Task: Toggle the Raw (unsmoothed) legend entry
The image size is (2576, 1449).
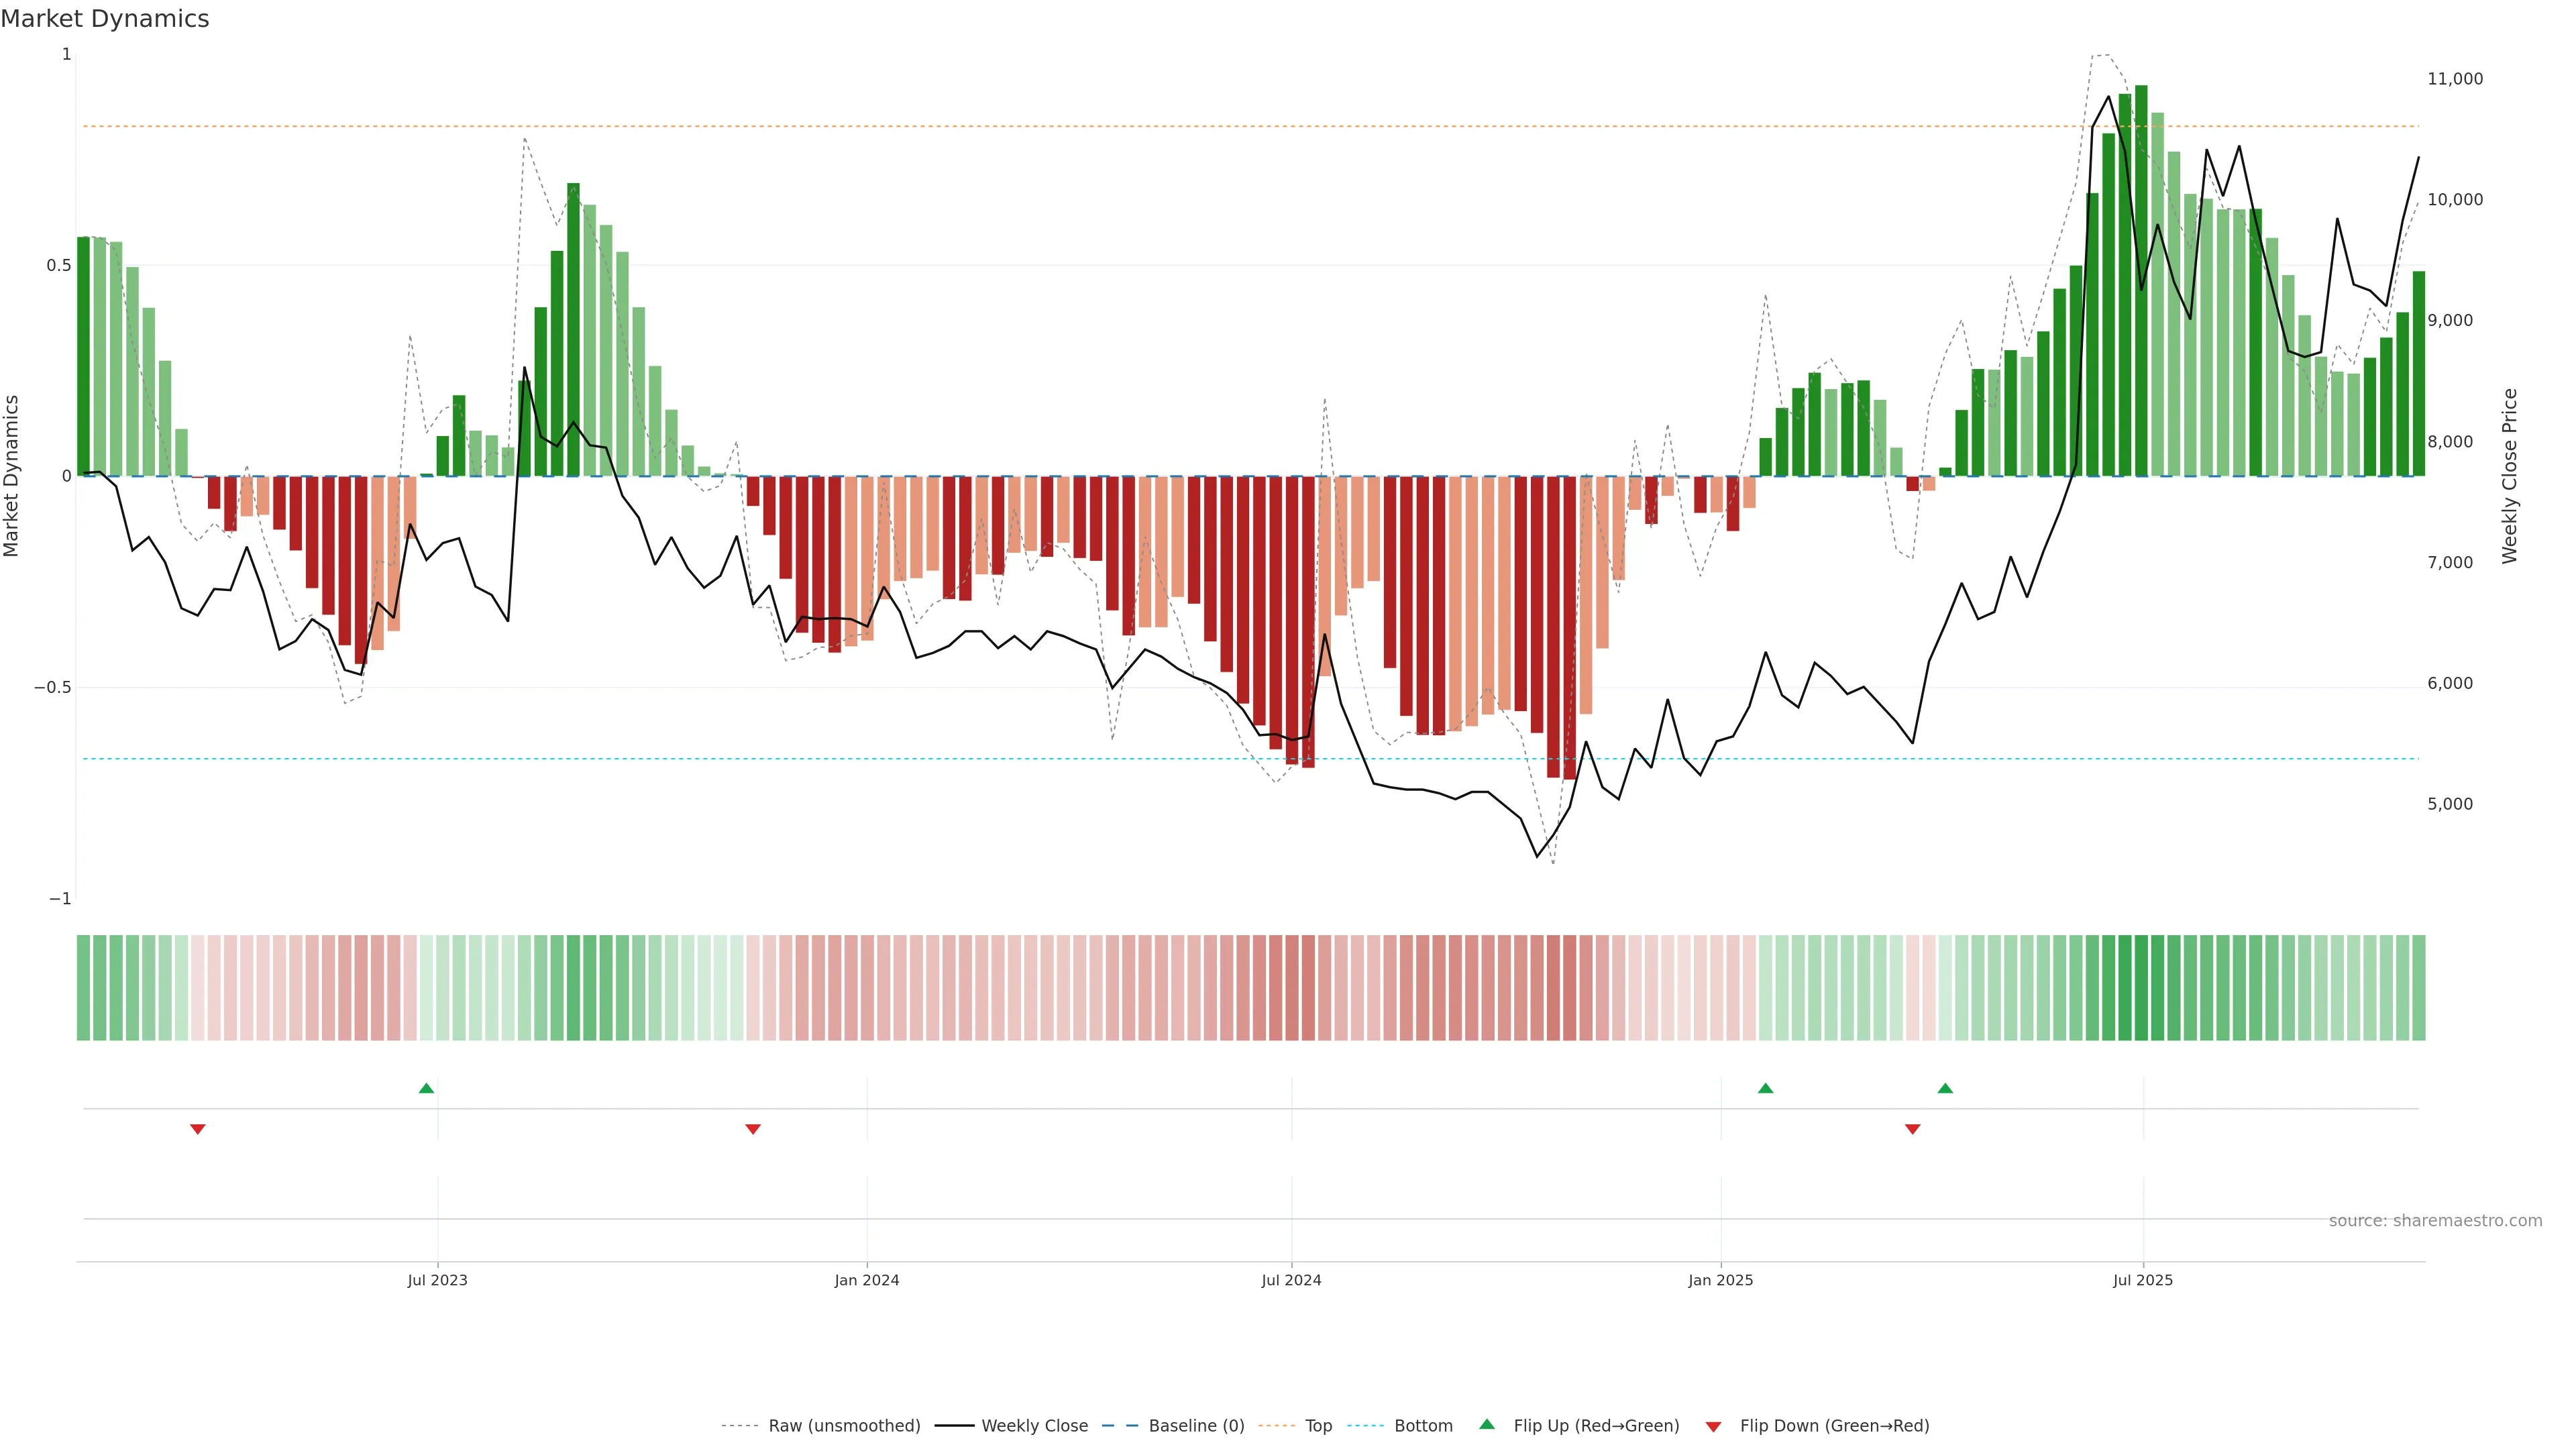Action: 844,1426
